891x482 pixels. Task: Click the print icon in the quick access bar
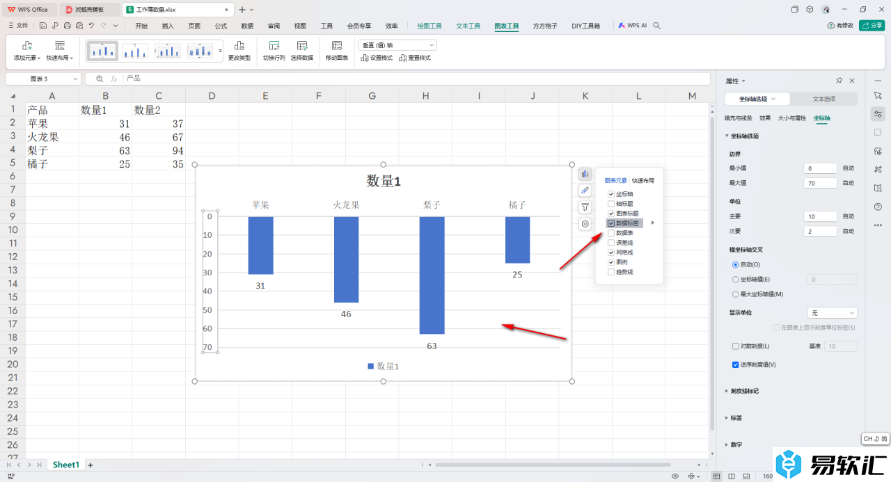pos(67,26)
